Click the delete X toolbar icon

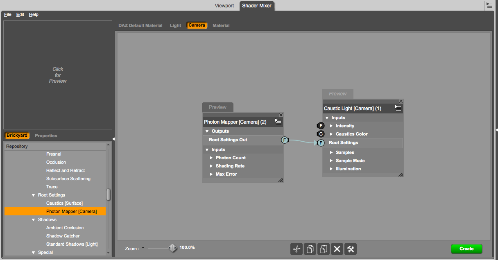pos(337,249)
